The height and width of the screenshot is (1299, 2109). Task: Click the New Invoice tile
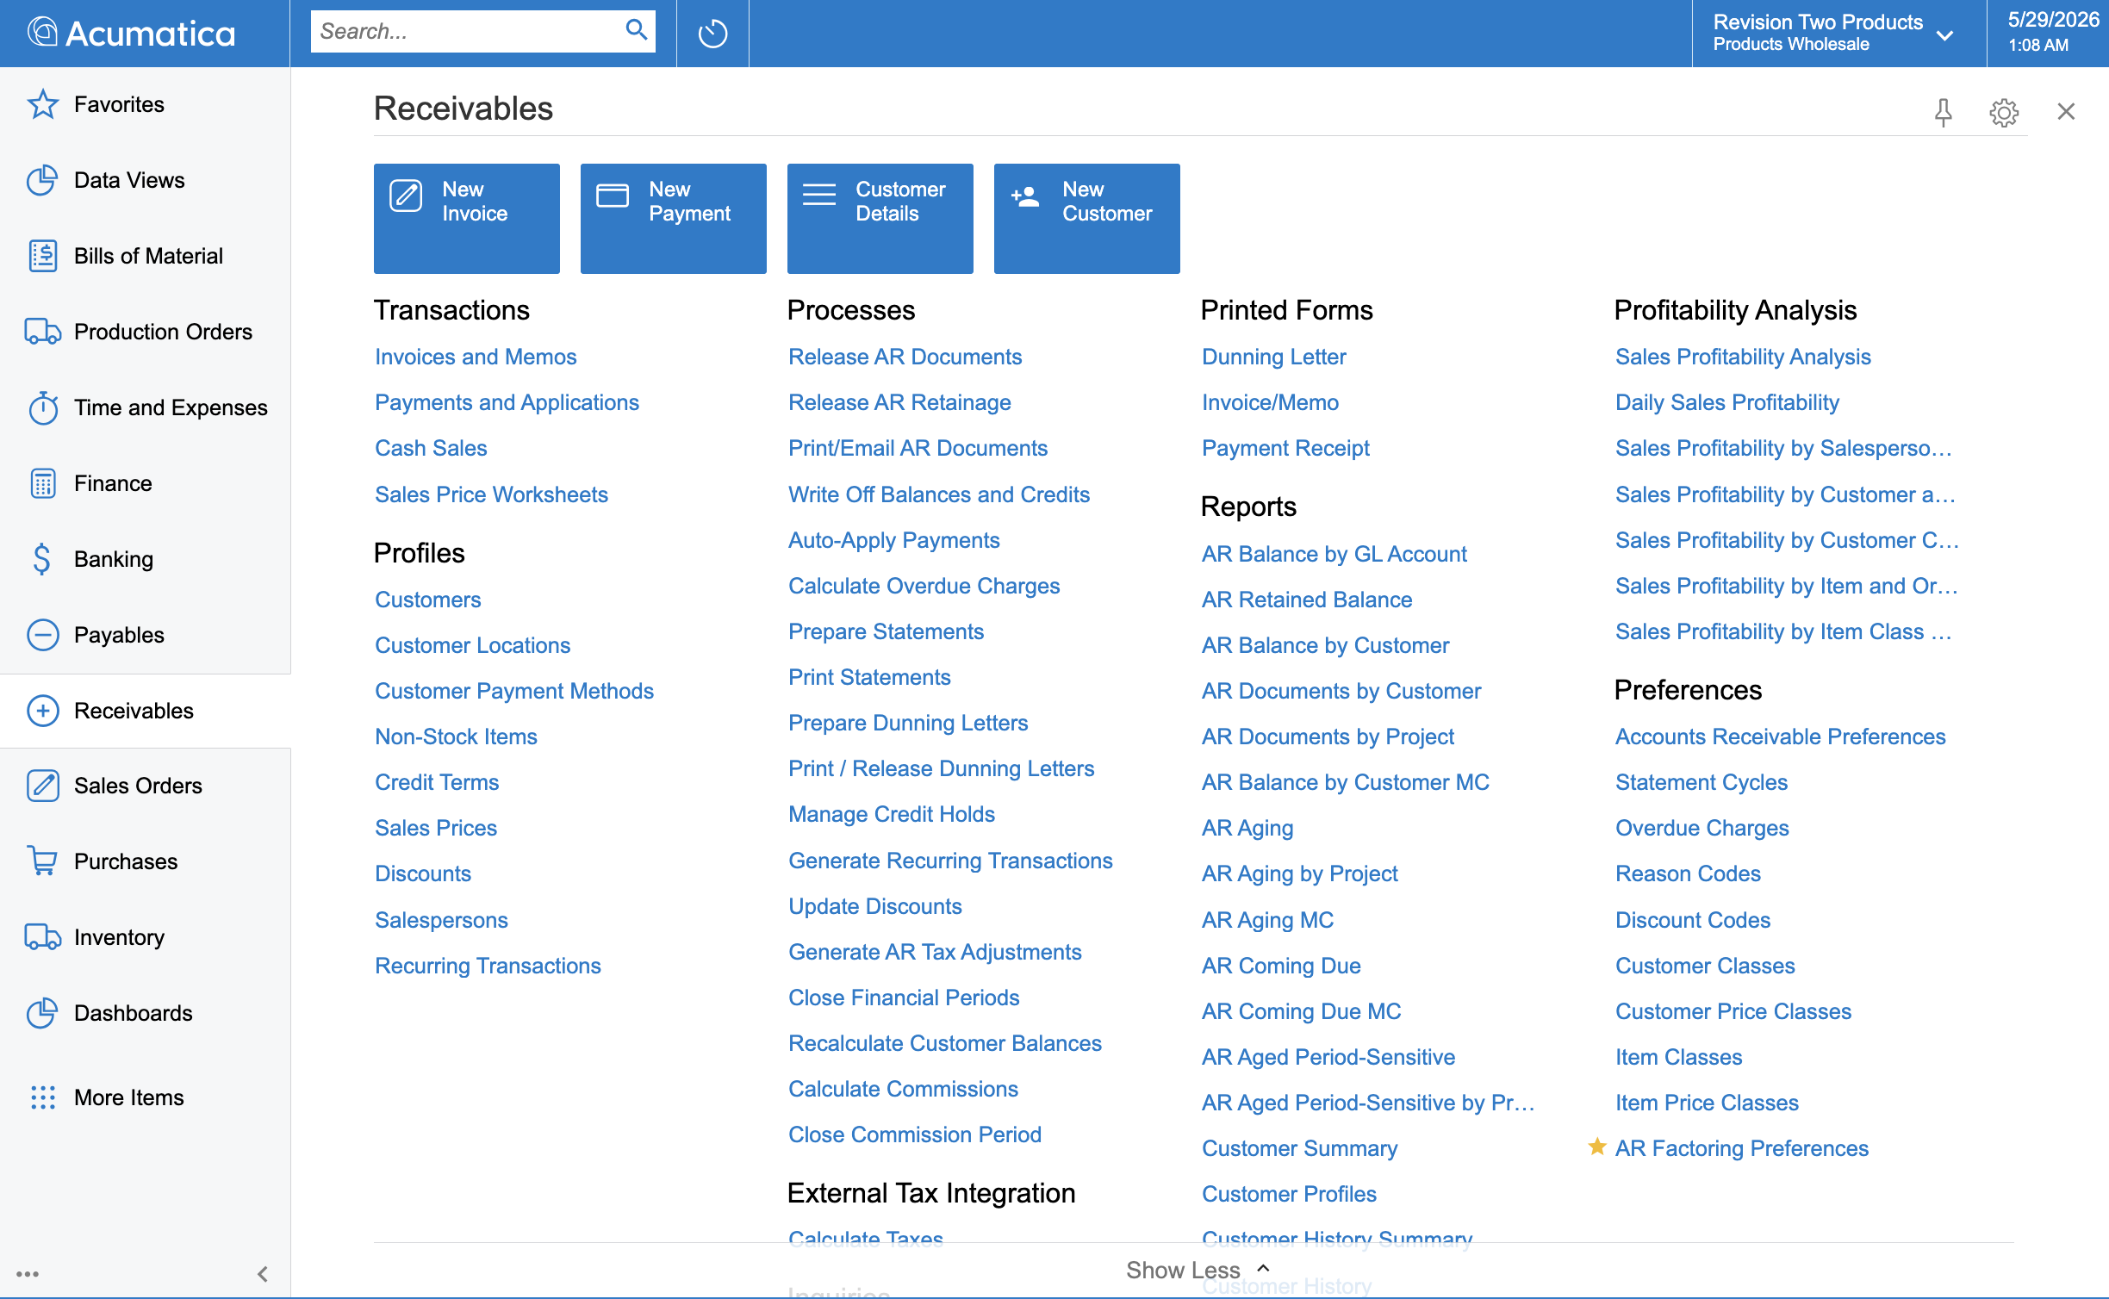tap(466, 219)
